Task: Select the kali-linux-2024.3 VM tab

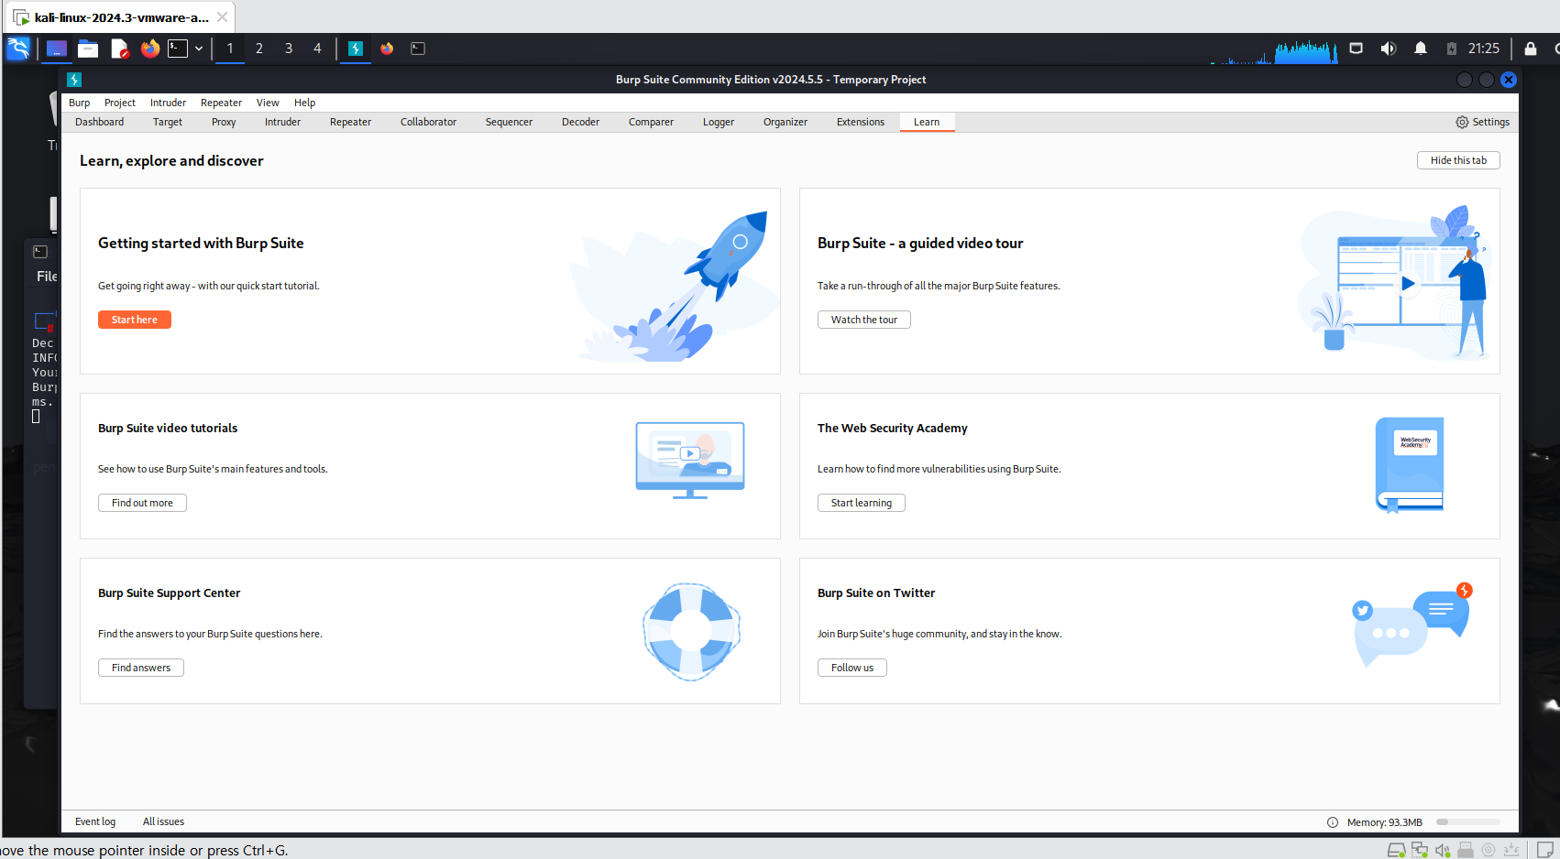Action: click(121, 17)
